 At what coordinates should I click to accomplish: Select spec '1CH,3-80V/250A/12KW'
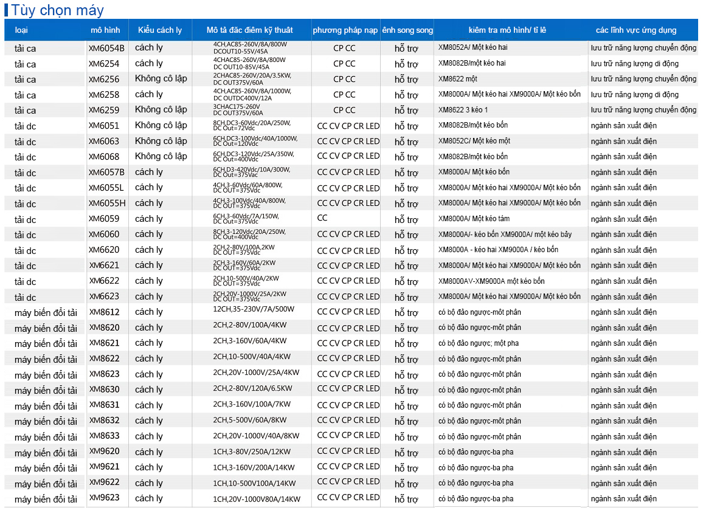(252, 451)
